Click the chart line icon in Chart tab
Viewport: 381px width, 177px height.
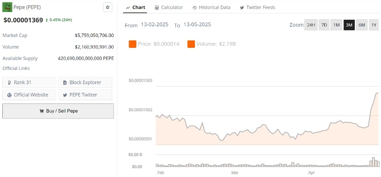click(x=128, y=8)
